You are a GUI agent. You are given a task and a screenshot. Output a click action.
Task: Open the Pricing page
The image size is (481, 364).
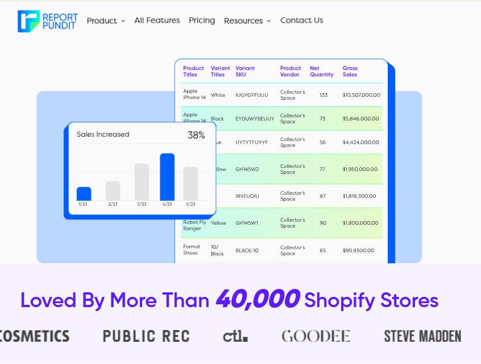pyautogui.click(x=202, y=20)
